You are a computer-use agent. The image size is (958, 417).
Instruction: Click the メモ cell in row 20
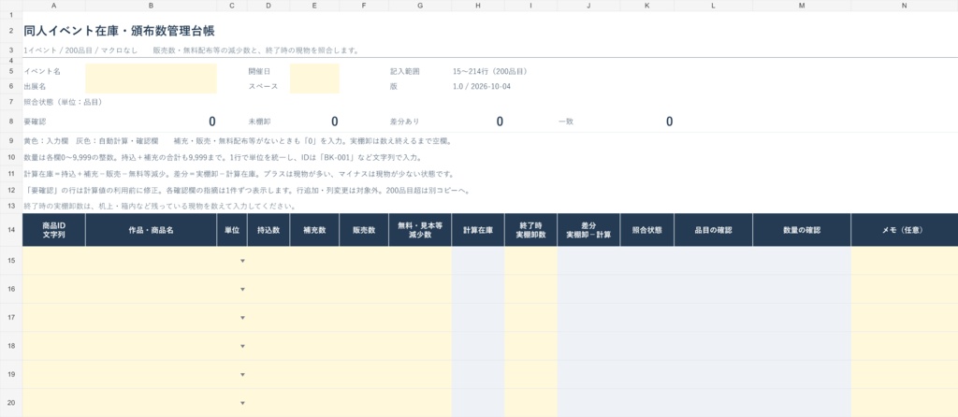pyautogui.click(x=905, y=403)
